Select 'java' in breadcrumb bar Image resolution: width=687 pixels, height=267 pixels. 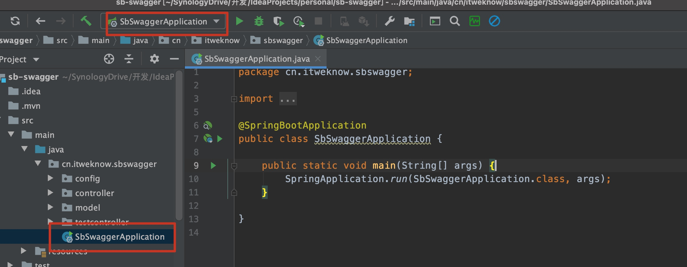pos(134,40)
